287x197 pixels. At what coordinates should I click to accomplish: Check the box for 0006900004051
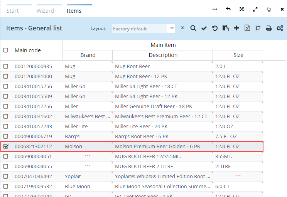tap(6, 157)
